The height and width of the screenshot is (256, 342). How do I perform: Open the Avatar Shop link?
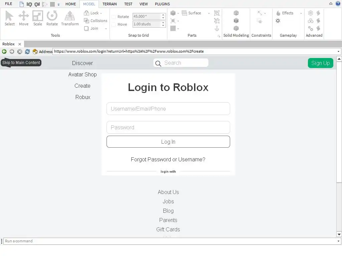[x=82, y=74]
